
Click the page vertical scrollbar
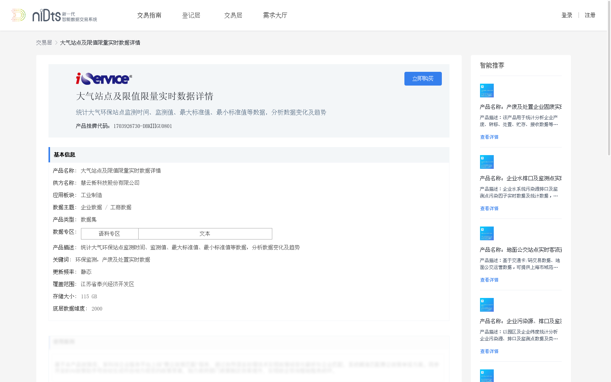click(x=609, y=78)
